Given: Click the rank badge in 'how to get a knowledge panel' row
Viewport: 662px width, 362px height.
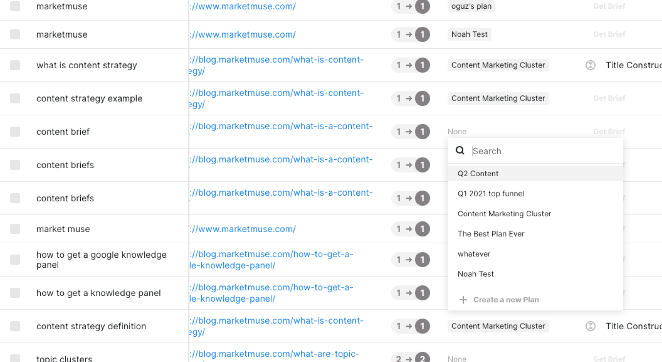Looking at the screenshot, I should 410,293.
